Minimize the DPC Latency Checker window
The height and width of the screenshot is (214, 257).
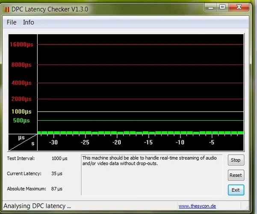point(211,7)
